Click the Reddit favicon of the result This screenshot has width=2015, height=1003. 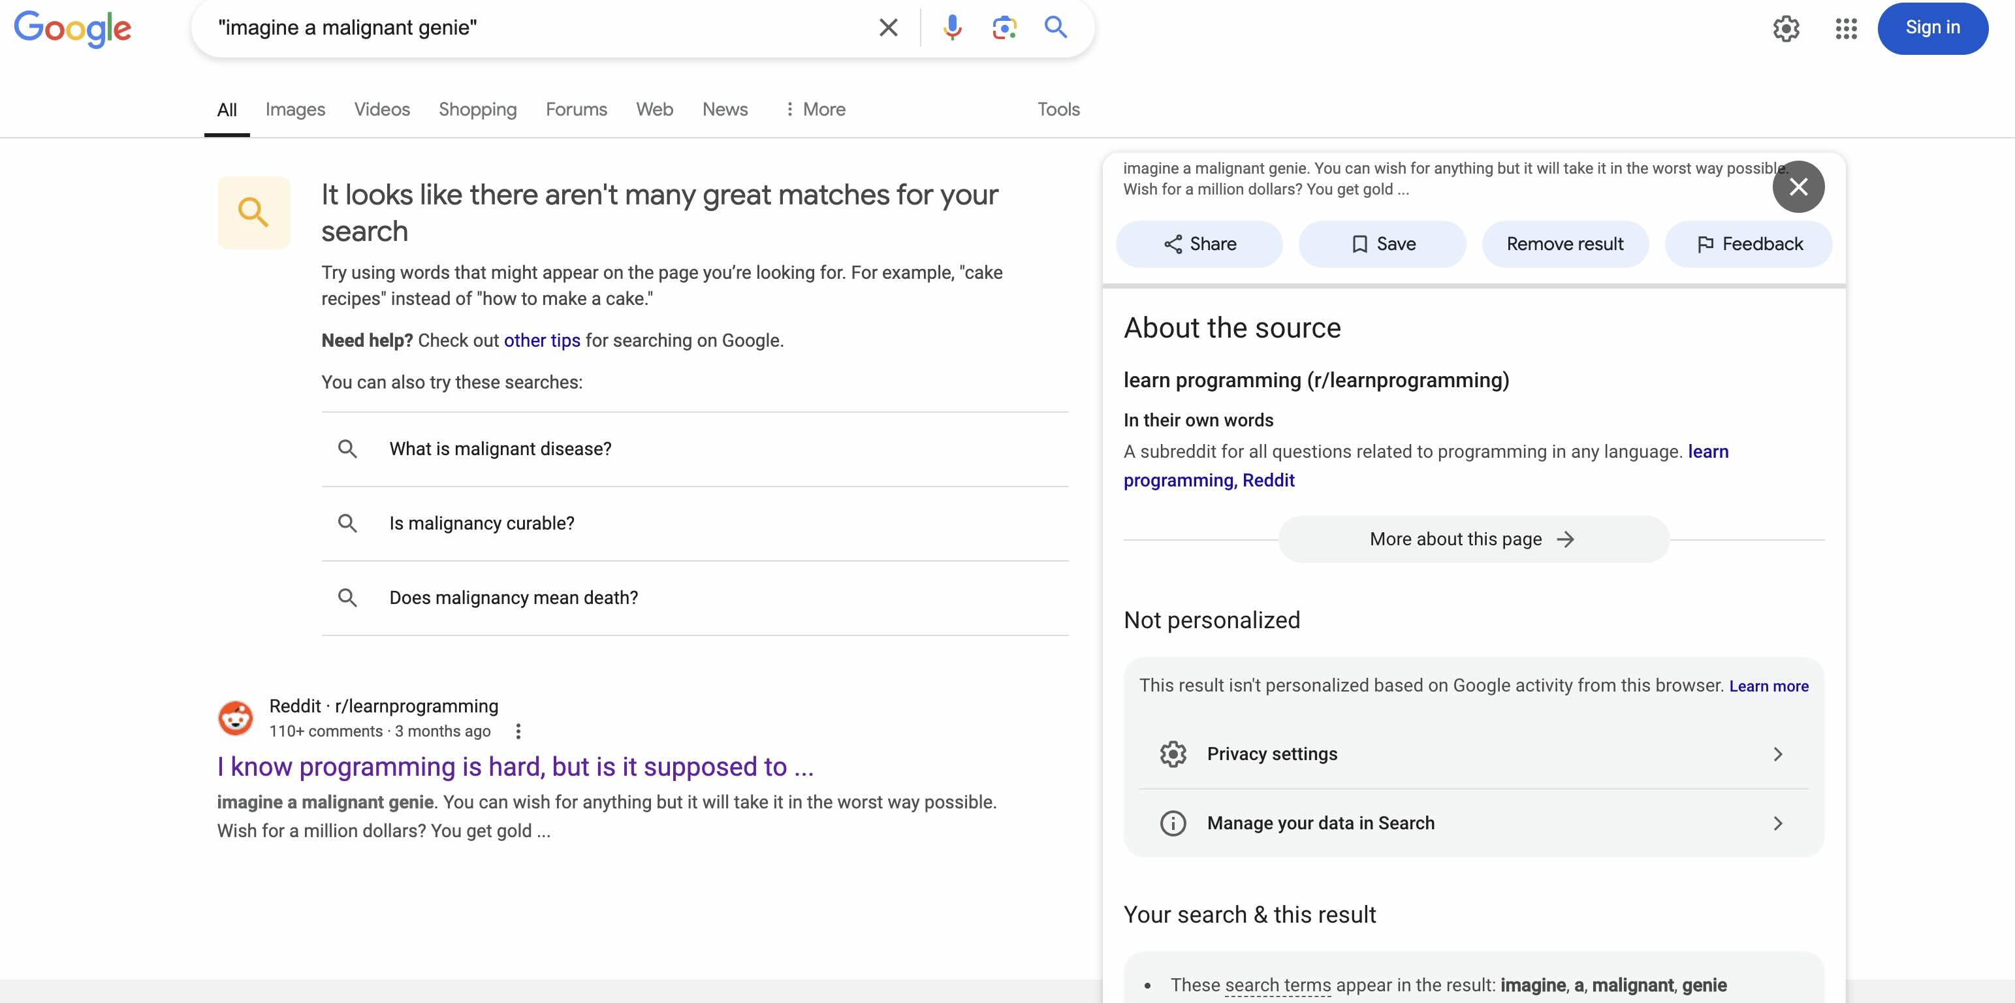(236, 718)
